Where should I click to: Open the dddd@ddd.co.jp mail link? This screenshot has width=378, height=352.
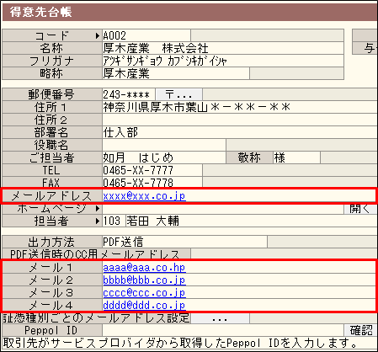(144, 306)
